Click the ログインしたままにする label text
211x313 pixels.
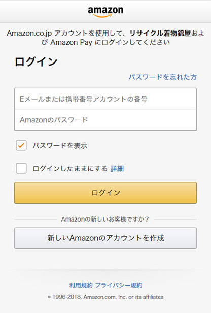pos(70,169)
